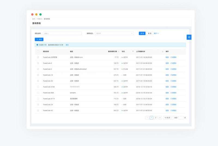Image resolution: width=218 pixels, height=146 pixels.
Task: Click the previous page arrow in pagination
Action: point(147,118)
